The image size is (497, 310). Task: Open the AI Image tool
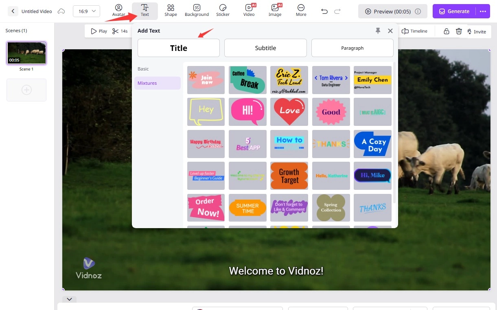pyautogui.click(x=275, y=11)
